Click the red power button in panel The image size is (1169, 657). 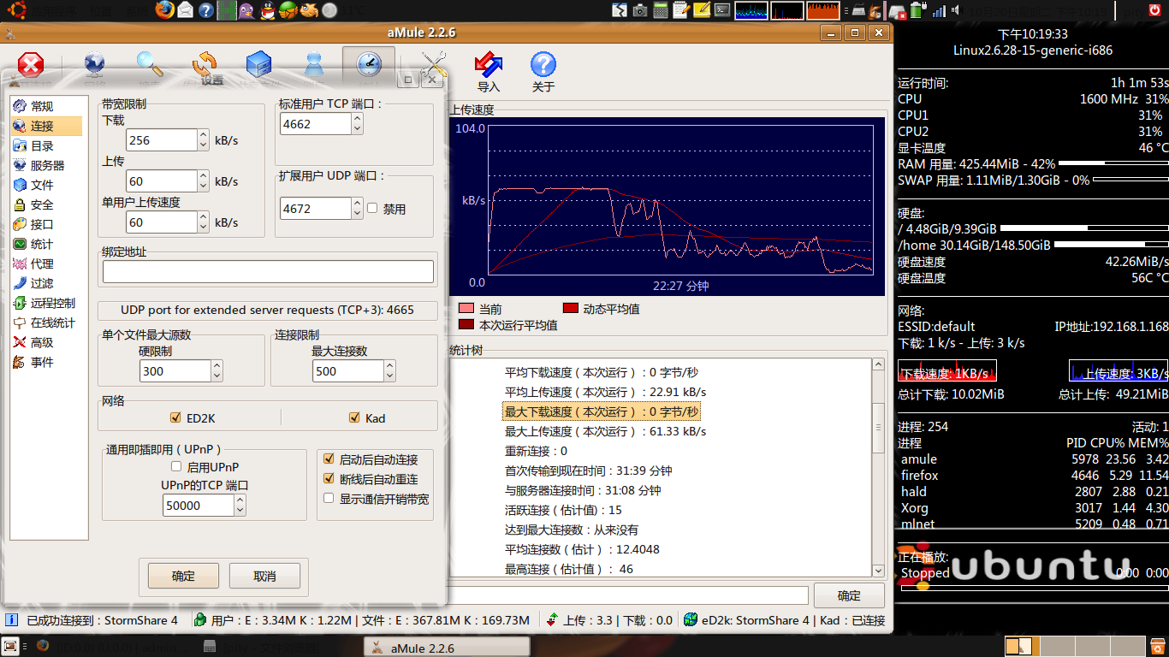(1155, 10)
